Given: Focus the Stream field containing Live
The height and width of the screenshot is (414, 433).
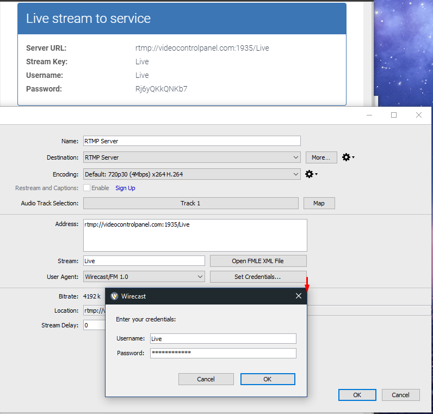Looking at the screenshot, I should (x=144, y=261).
